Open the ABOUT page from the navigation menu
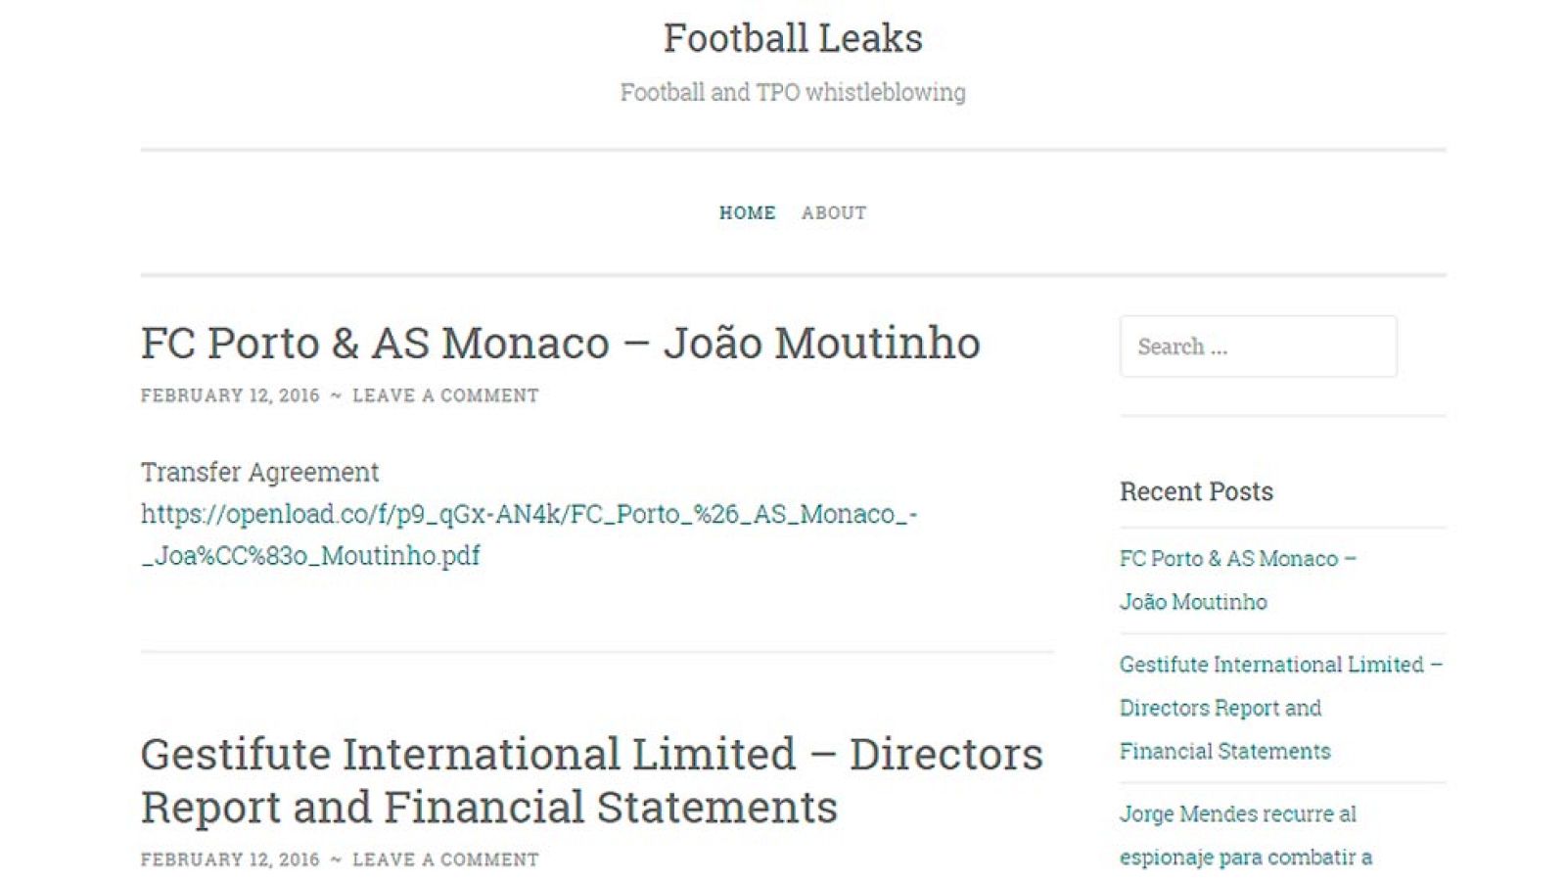This screenshot has width=1566, height=881. 834,212
